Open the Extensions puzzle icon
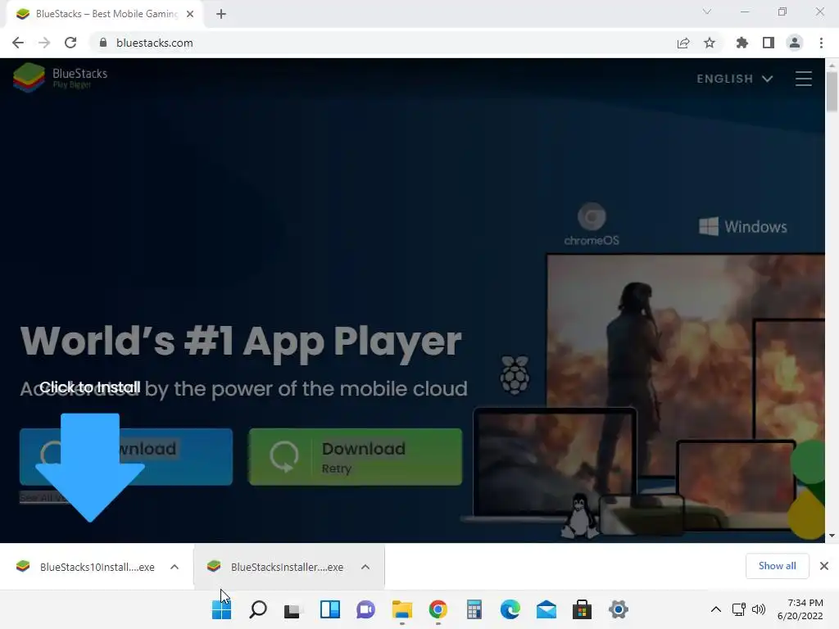This screenshot has height=629, width=839. click(x=741, y=43)
